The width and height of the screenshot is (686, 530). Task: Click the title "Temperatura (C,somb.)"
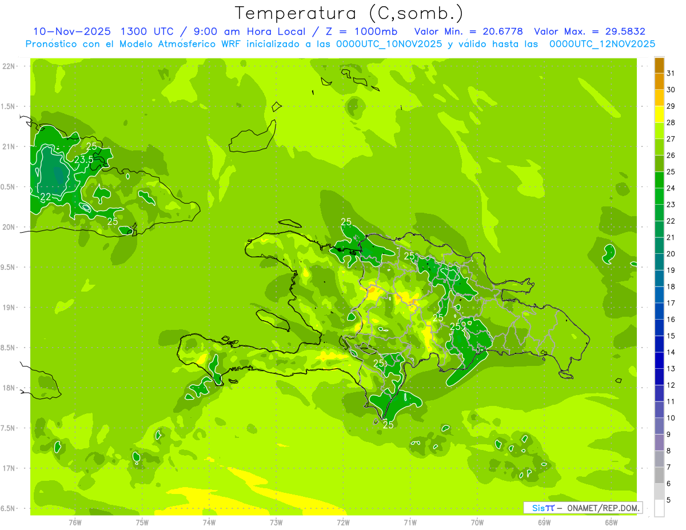pyautogui.click(x=349, y=13)
